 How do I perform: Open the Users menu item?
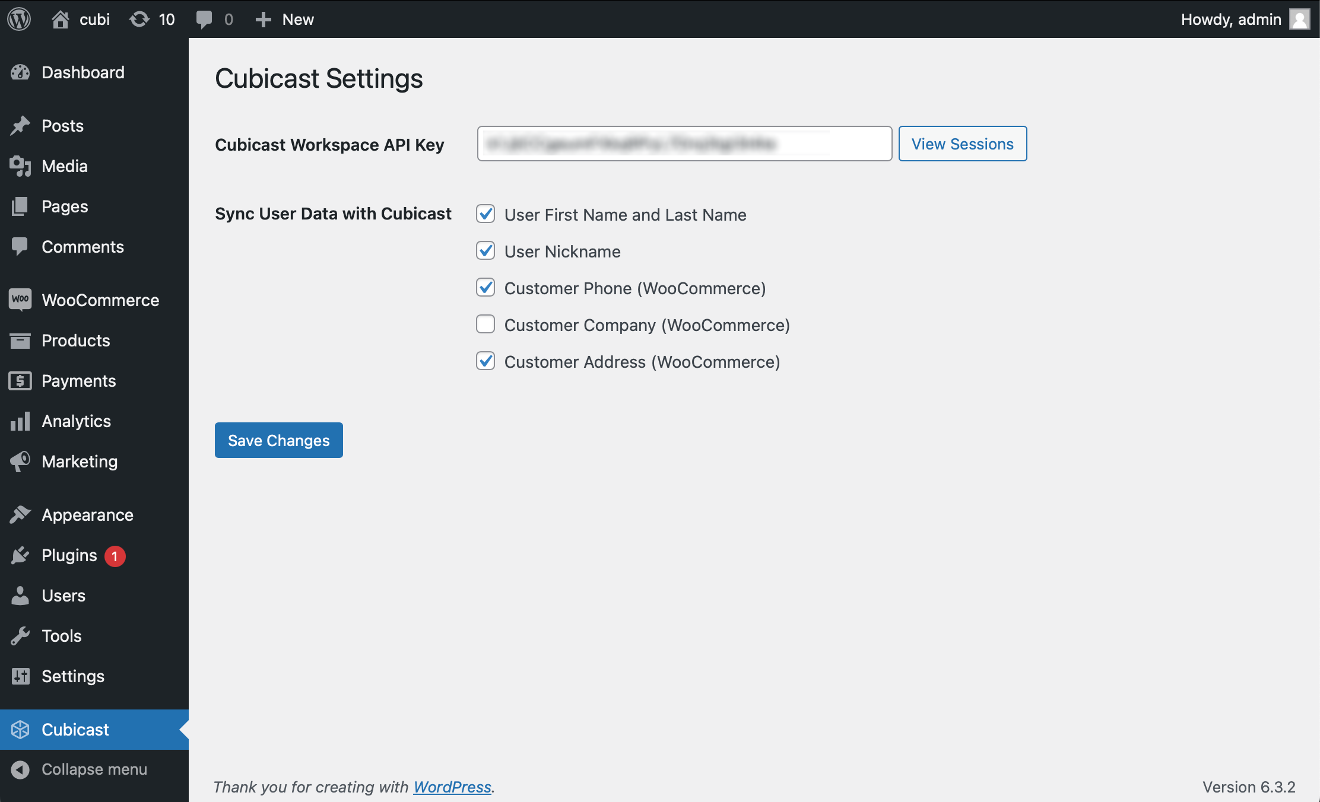click(94, 596)
